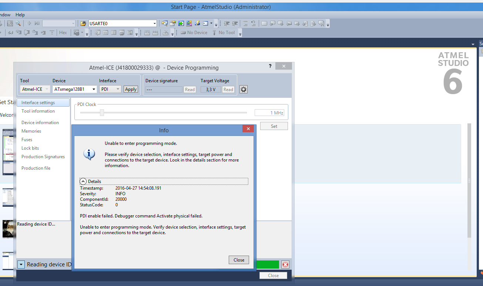Click the Hex display toolbar button
483x286 pixels.
coord(63,33)
